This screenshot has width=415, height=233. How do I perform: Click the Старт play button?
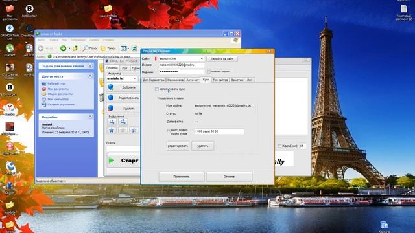tap(123, 161)
